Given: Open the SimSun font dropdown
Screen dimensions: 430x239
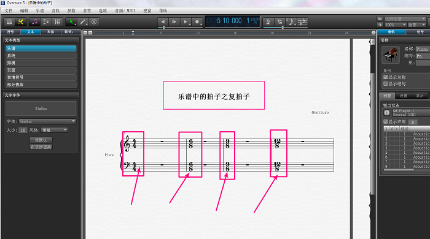Looking at the screenshot, I should pos(47,121).
